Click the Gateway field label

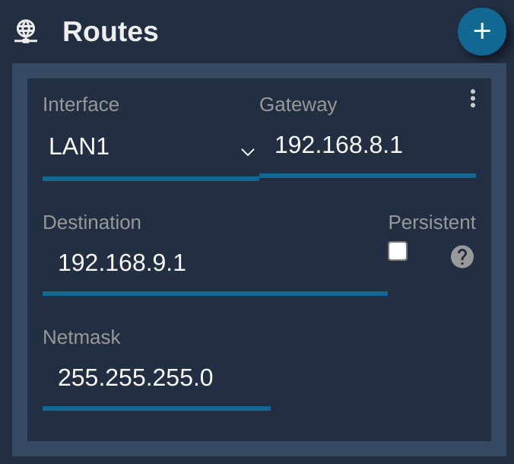click(298, 105)
